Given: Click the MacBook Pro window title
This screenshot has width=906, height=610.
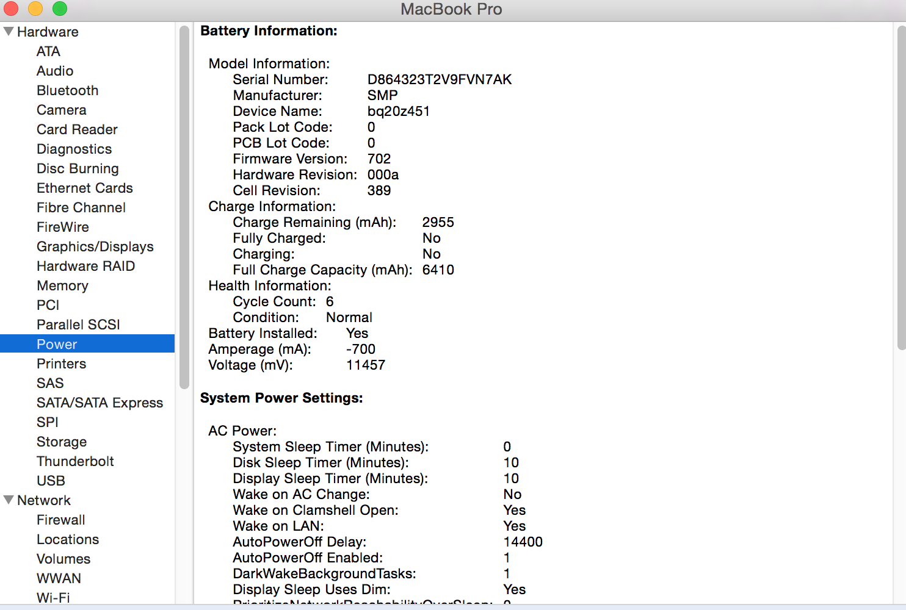Looking at the screenshot, I should click(x=451, y=9).
